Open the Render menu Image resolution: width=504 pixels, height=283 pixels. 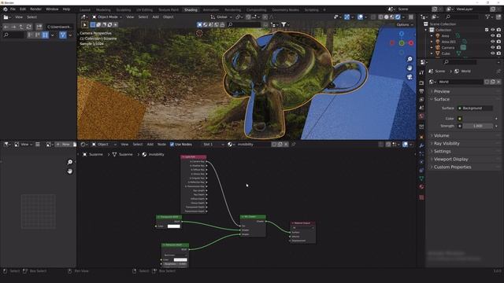35,9
